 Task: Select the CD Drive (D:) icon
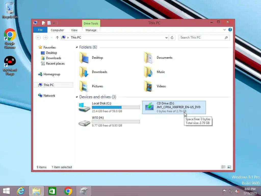[x=149, y=106]
